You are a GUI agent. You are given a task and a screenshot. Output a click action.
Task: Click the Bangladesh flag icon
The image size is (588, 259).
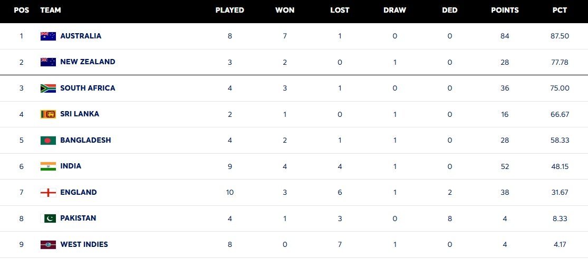click(x=48, y=141)
